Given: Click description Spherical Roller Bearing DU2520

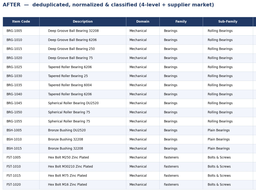Looking at the screenshot, I should (73, 103).
